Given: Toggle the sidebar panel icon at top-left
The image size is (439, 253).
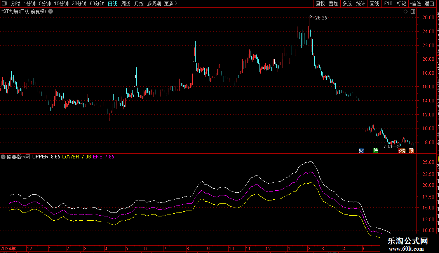Looking at the screenshot, I should 4,4.
